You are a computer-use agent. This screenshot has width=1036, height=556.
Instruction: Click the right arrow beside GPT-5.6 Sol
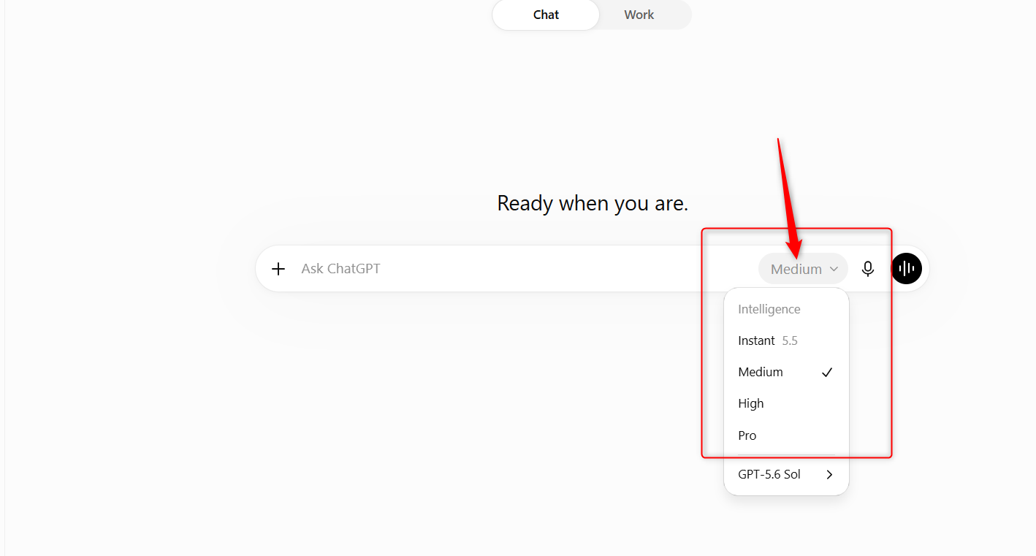pos(829,475)
